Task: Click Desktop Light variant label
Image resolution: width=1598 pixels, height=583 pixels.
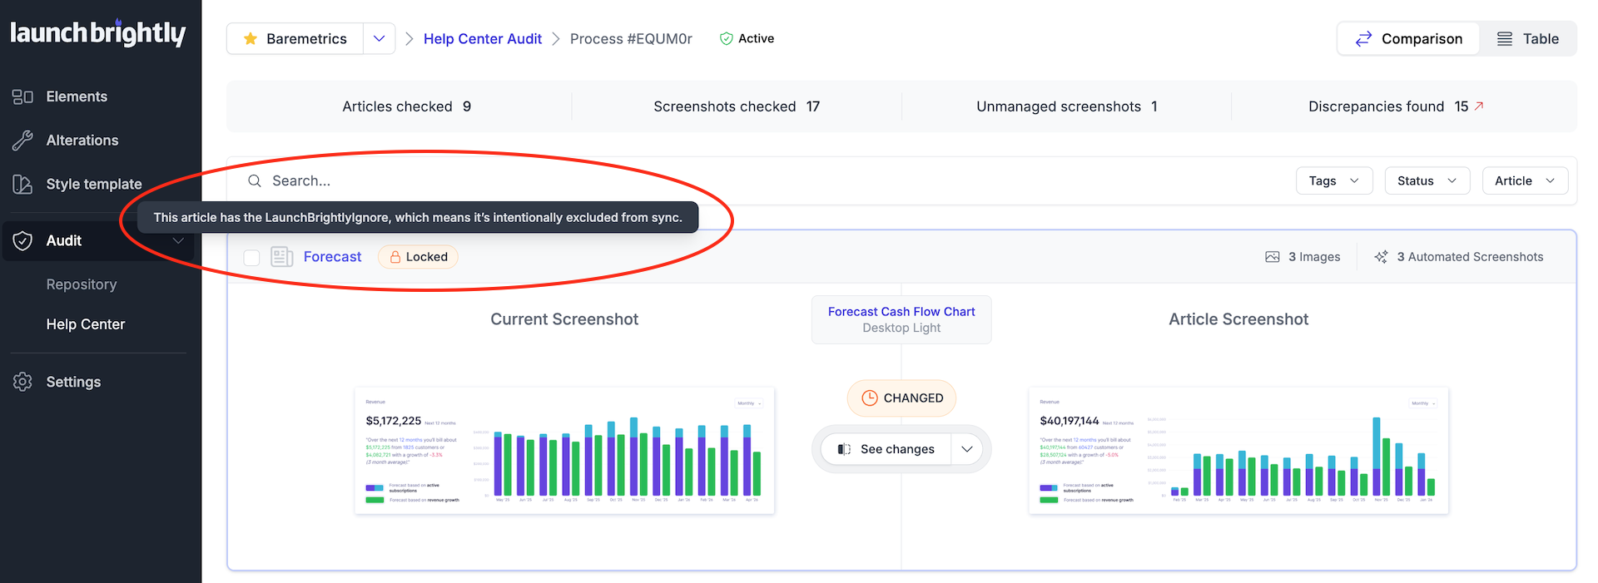Action: pos(901,328)
